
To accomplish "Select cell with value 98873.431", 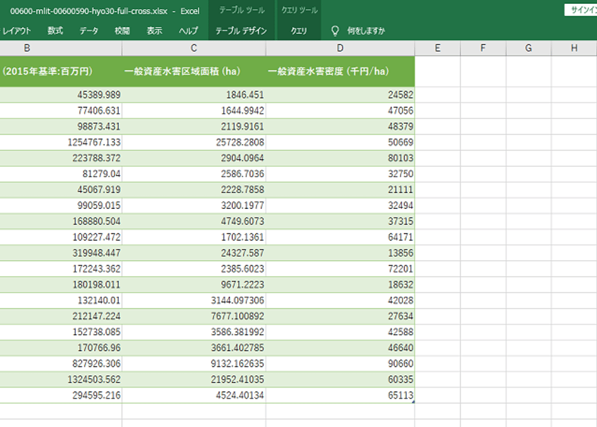I will [x=61, y=127].
